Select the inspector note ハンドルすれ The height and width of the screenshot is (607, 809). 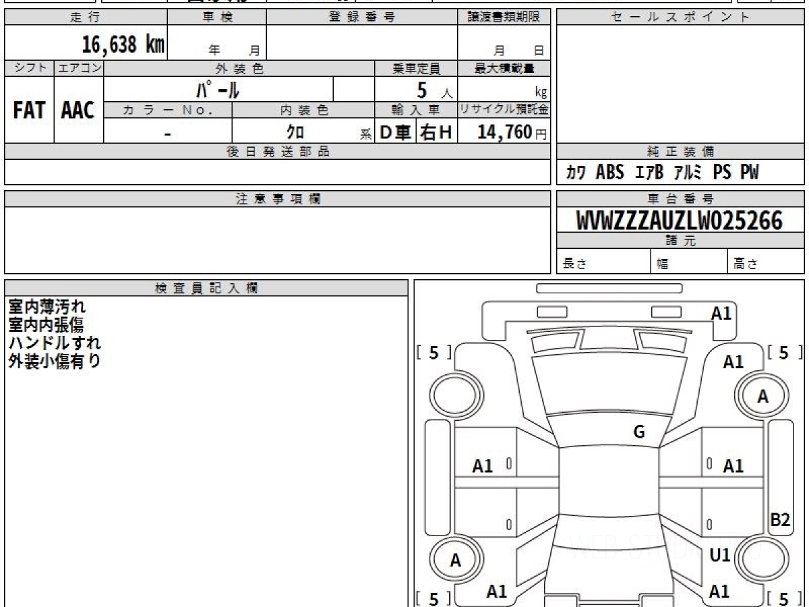coord(54,343)
